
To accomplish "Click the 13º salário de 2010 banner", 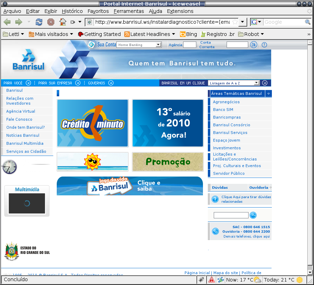I will [x=168, y=123].
